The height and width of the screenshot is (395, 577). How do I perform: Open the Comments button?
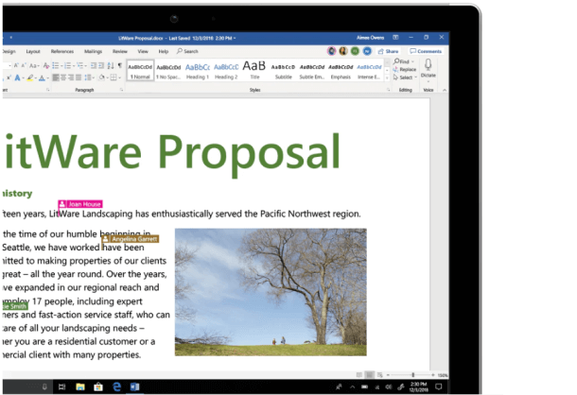[x=427, y=51]
